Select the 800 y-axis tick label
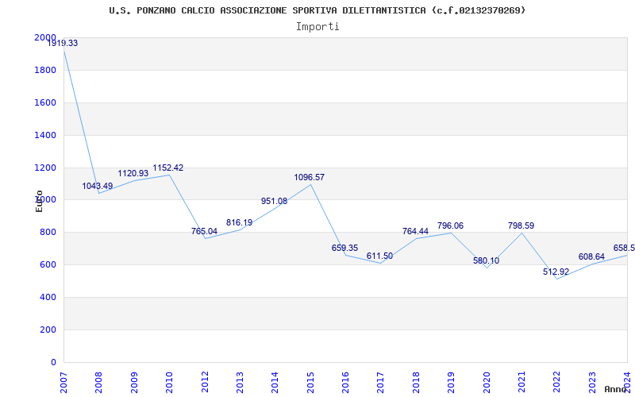The width and height of the screenshot is (635, 397). pos(48,232)
